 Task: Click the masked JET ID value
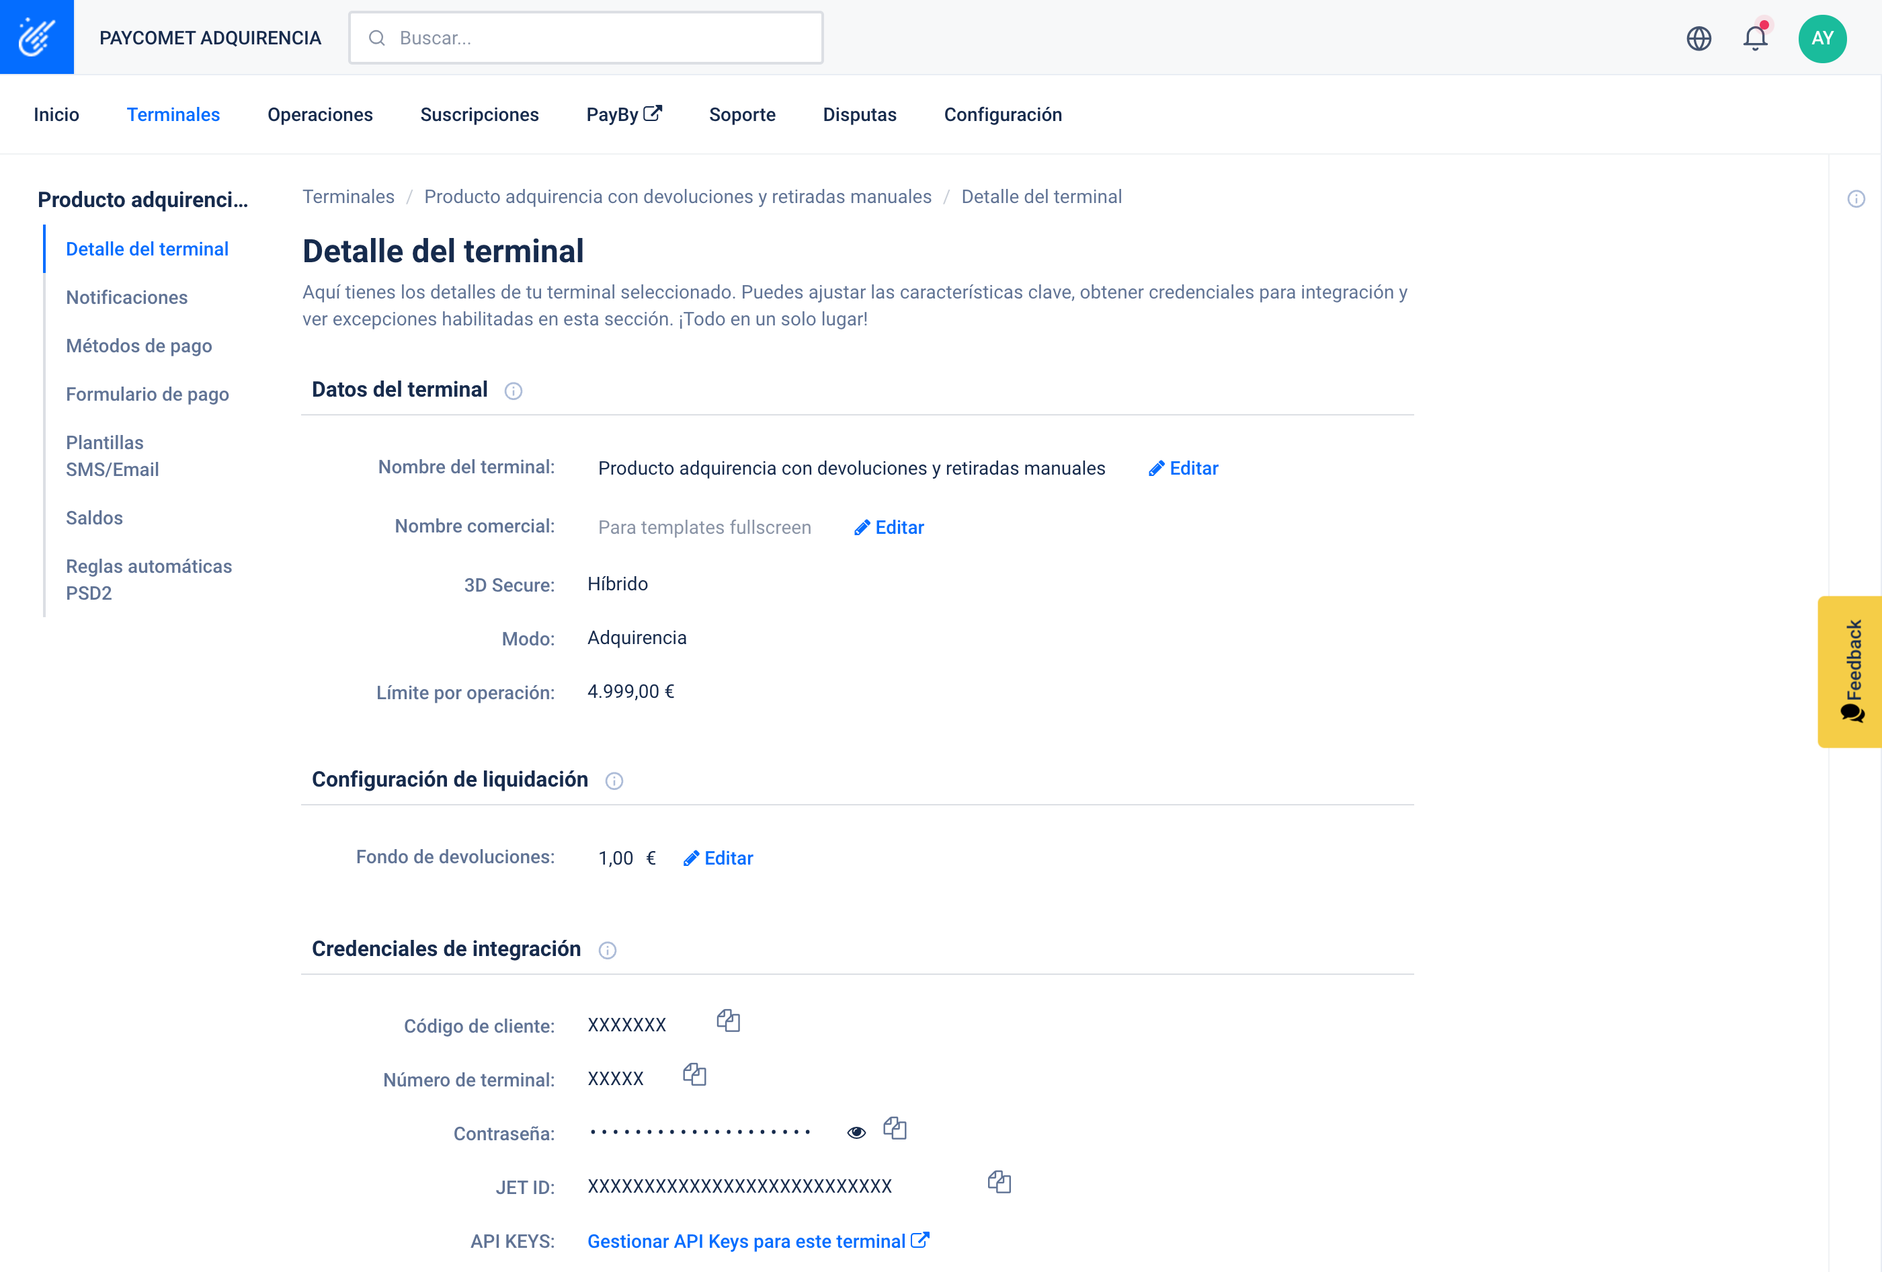click(x=739, y=1187)
